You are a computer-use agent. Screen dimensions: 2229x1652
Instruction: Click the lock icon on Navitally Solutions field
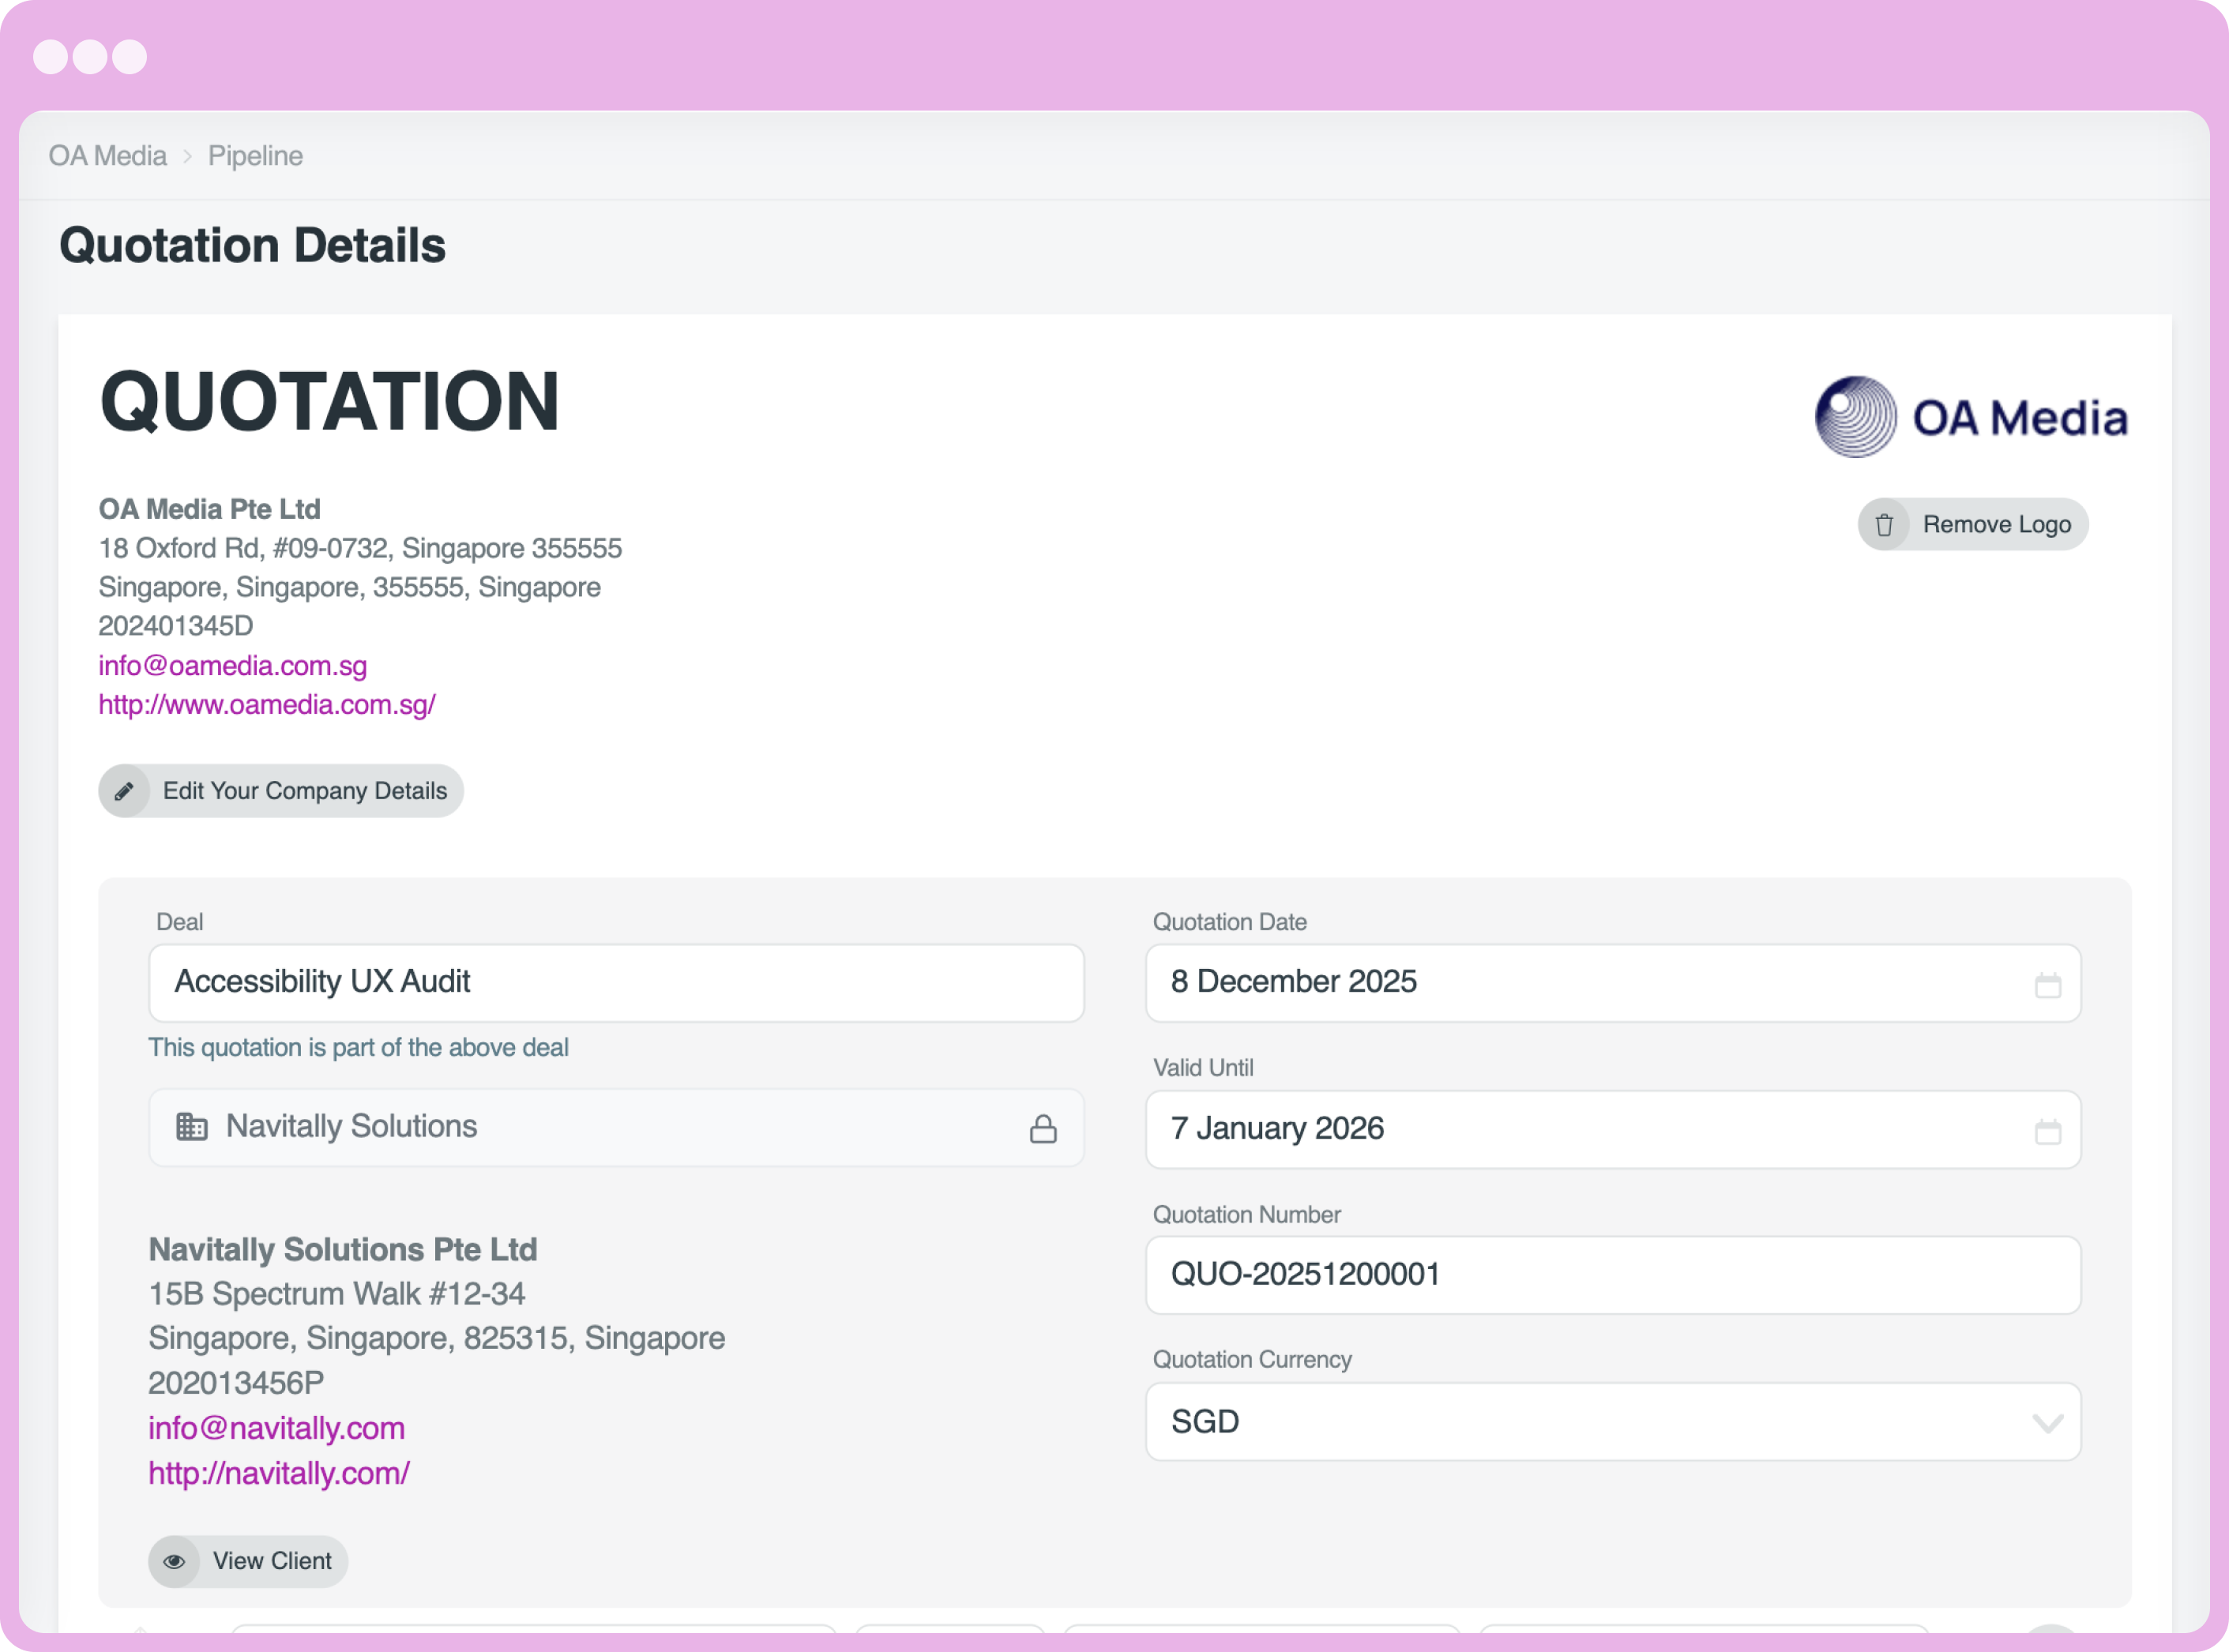point(1043,1128)
